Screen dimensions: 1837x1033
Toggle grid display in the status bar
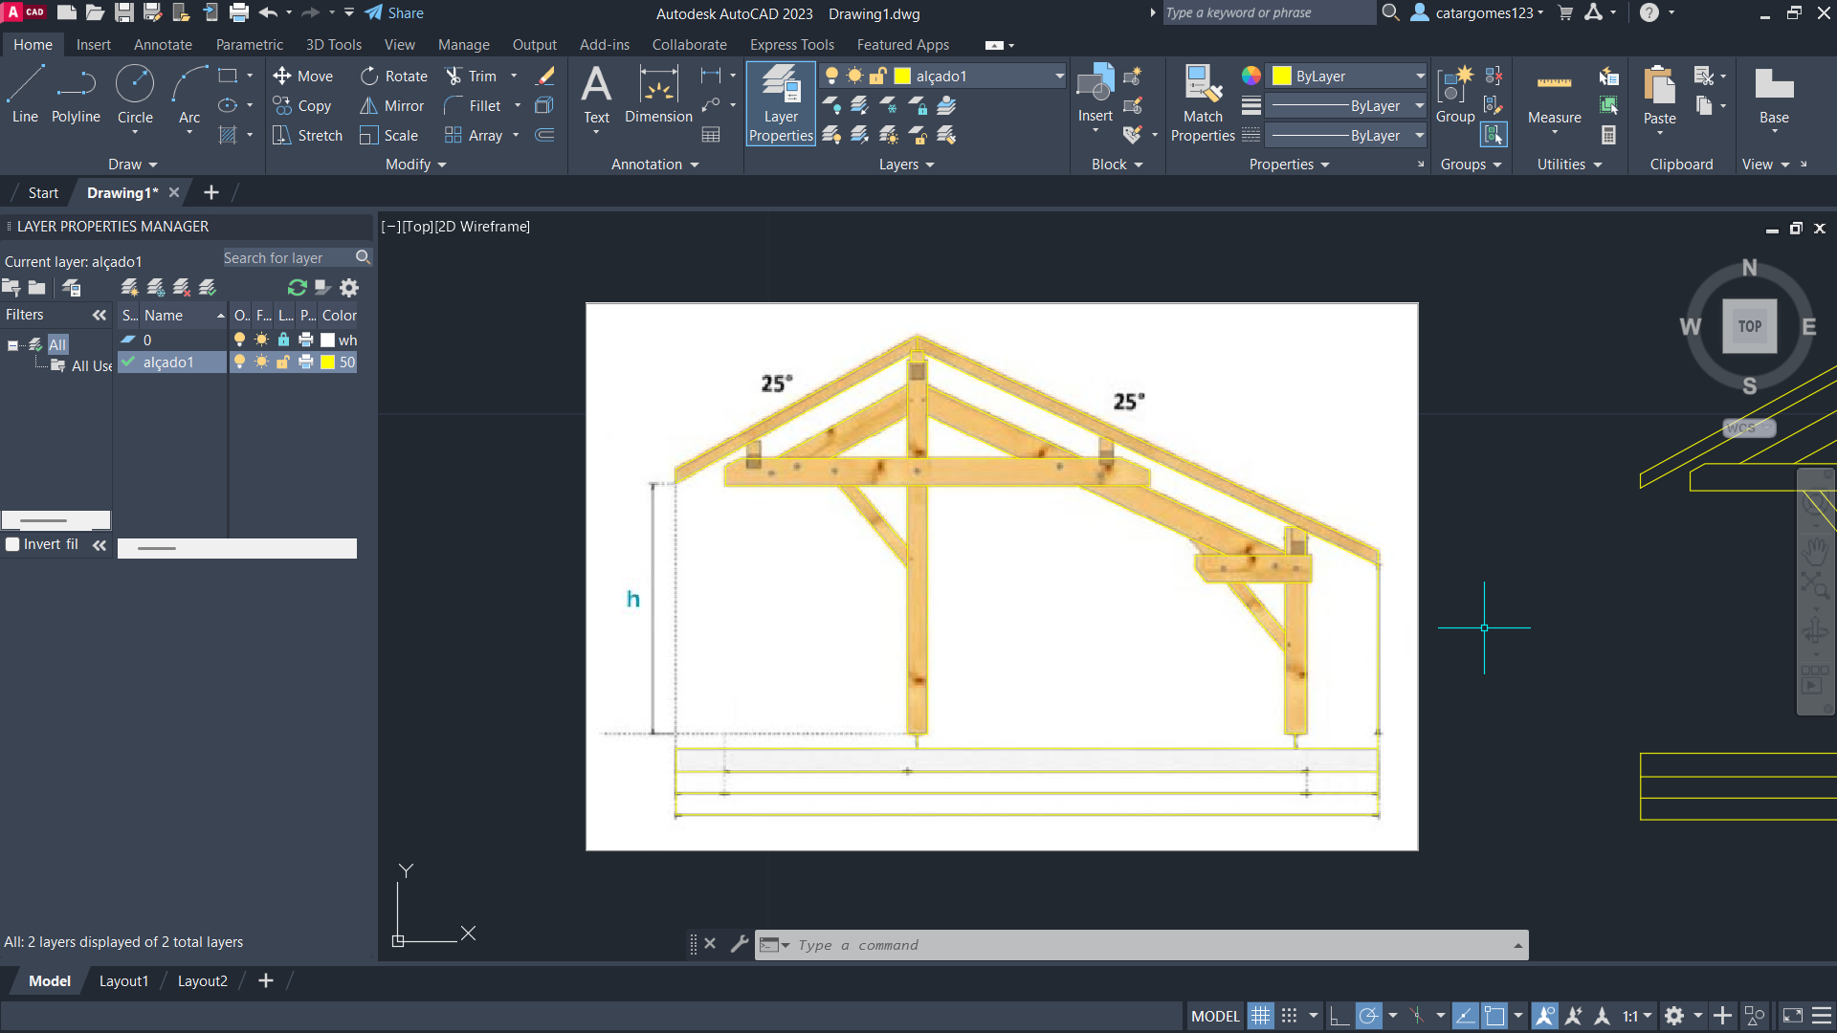1261,1016
